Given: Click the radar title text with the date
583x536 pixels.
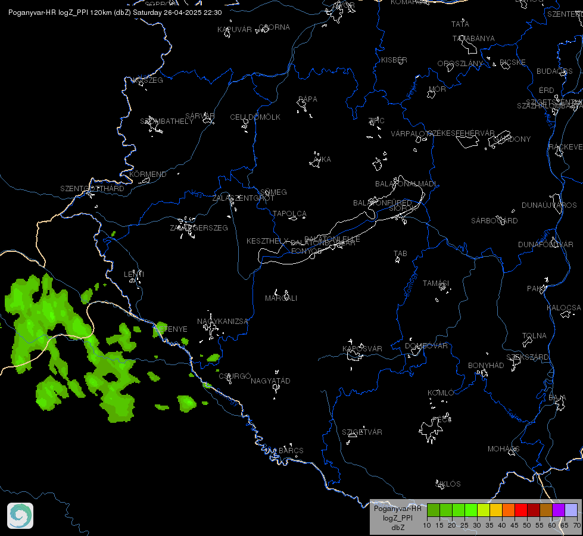Looking at the screenshot, I should coord(115,13).
